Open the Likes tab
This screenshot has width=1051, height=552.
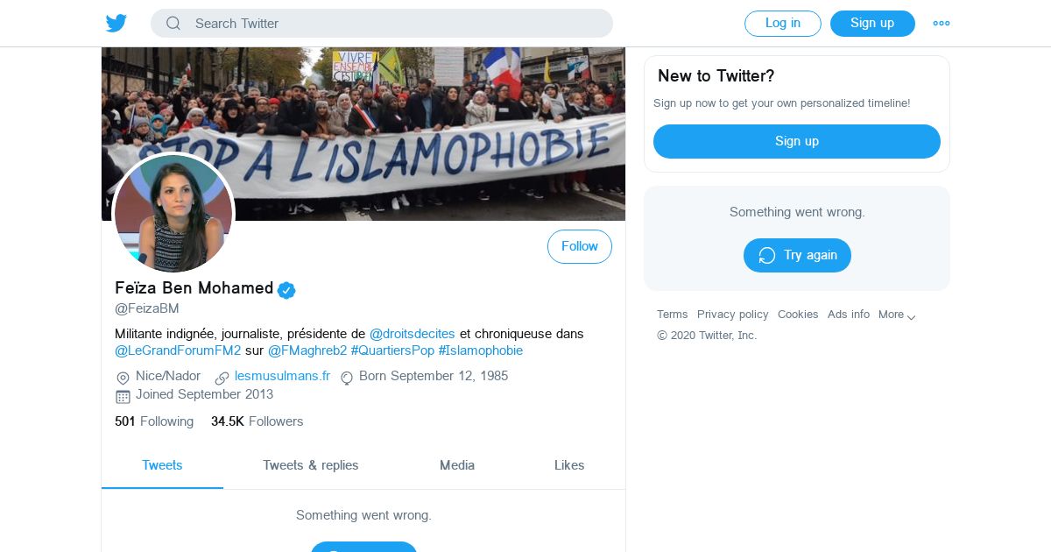tap(569, 465)
